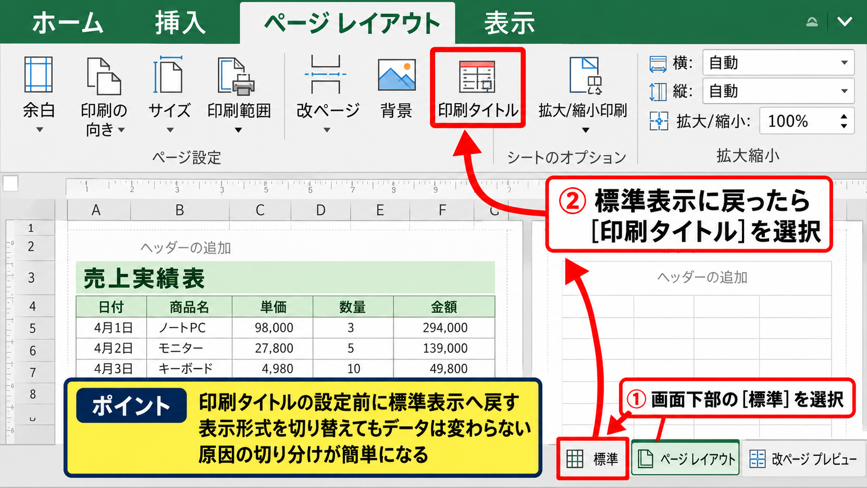Select the 売上実績表 title cell
Image resolution: width=867 pixels, height=488 pixels.
285,278
